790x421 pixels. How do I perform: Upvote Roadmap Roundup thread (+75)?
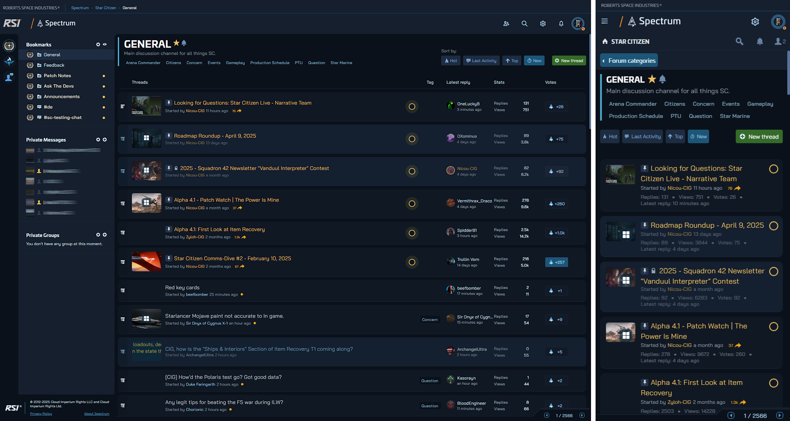556,139
